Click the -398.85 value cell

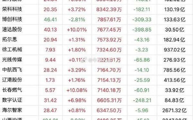click(142, 30)
